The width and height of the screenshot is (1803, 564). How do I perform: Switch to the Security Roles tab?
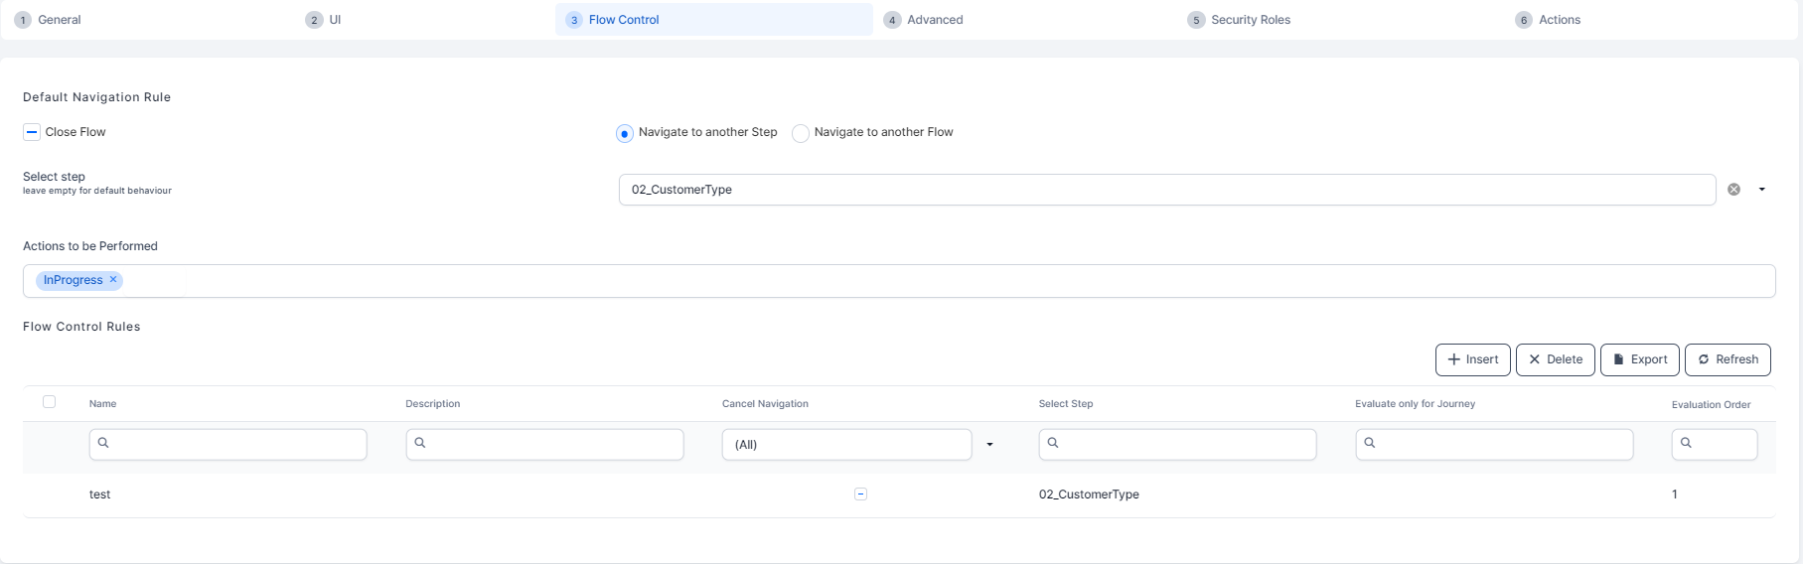1250,20
